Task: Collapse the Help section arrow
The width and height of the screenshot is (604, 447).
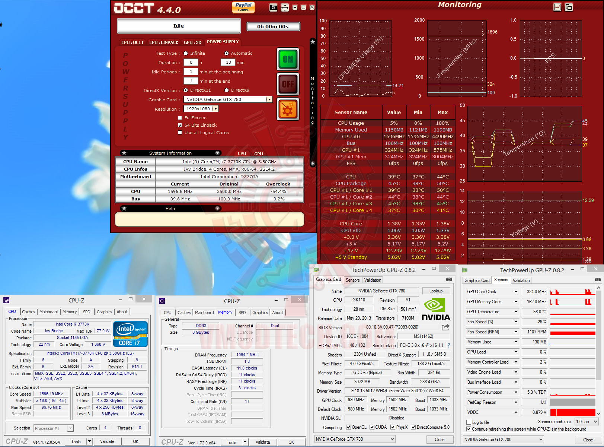Action: pyautogui.click(x=217, y=209)
